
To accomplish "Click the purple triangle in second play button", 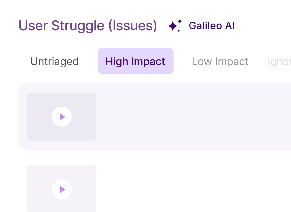I will [62, 190].
